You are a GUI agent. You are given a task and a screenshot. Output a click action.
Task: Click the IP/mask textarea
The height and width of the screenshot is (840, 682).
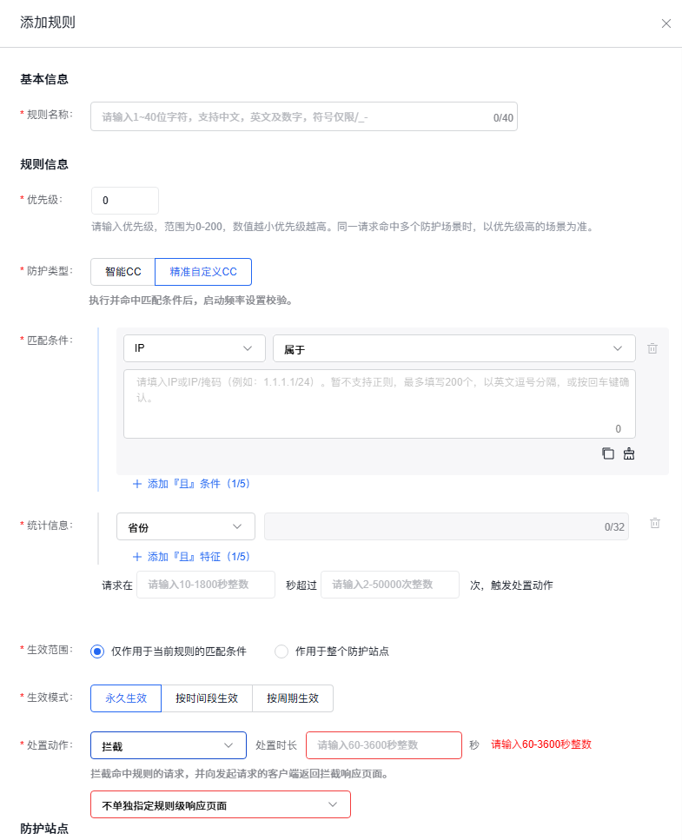click(x=380, y=404)
